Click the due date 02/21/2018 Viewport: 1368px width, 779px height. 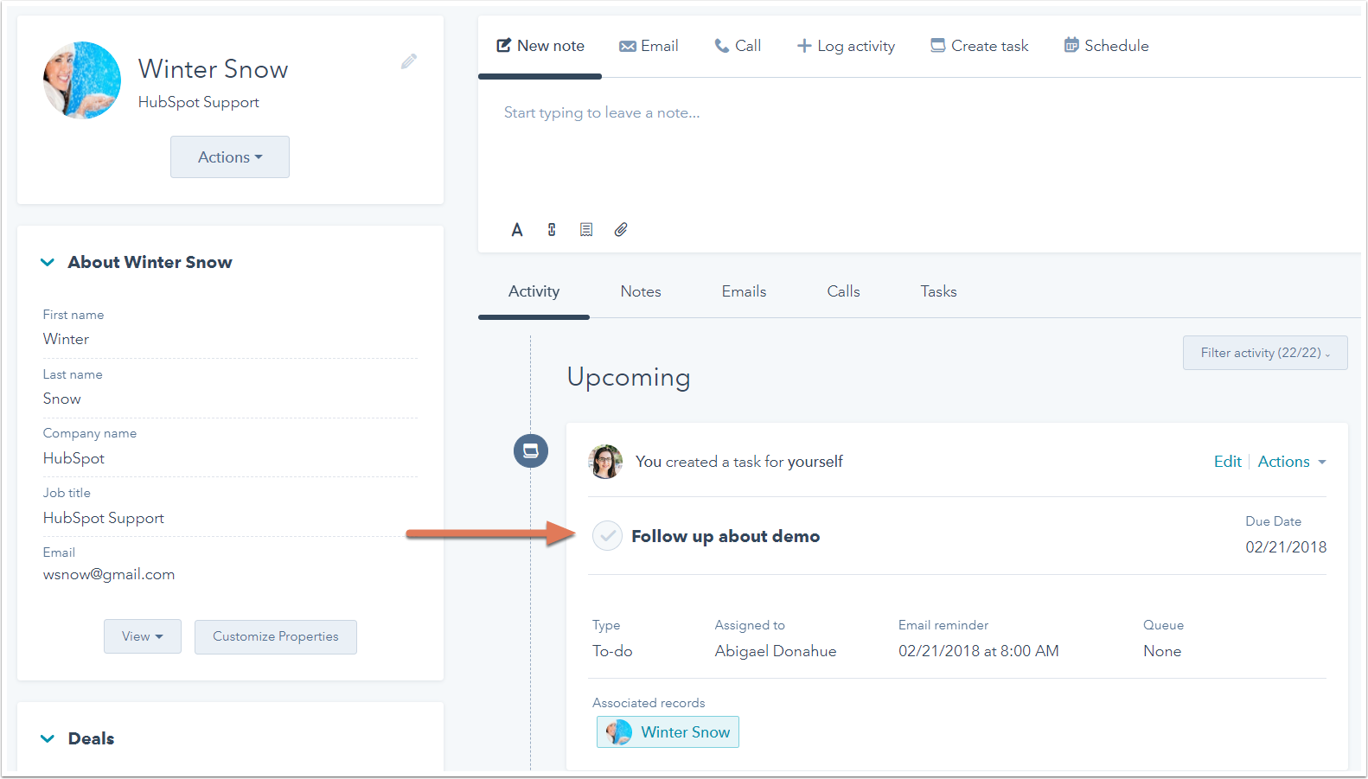click(1286, 547)
